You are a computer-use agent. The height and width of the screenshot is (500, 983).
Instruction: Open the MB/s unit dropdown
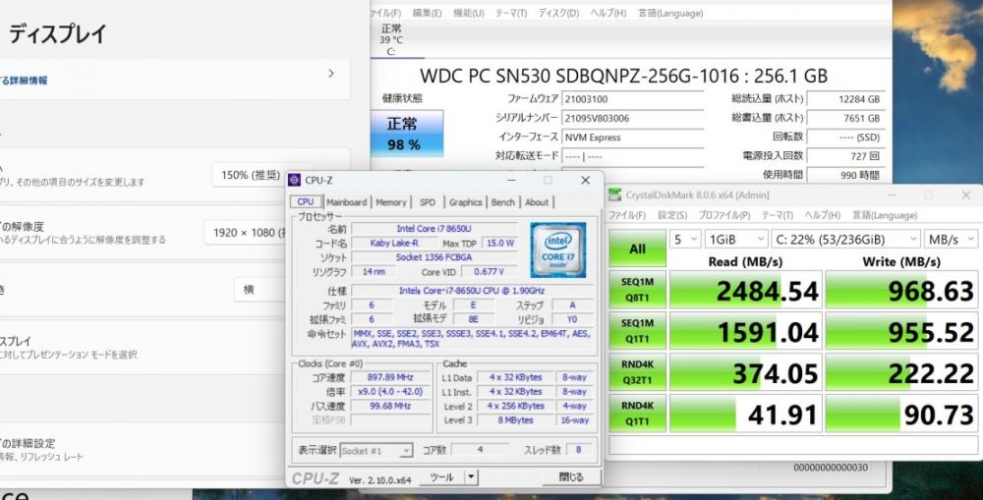[x=951, y=240]
